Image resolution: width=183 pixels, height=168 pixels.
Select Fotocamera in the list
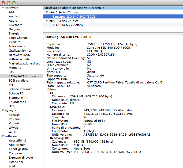[x=17, y=46]
